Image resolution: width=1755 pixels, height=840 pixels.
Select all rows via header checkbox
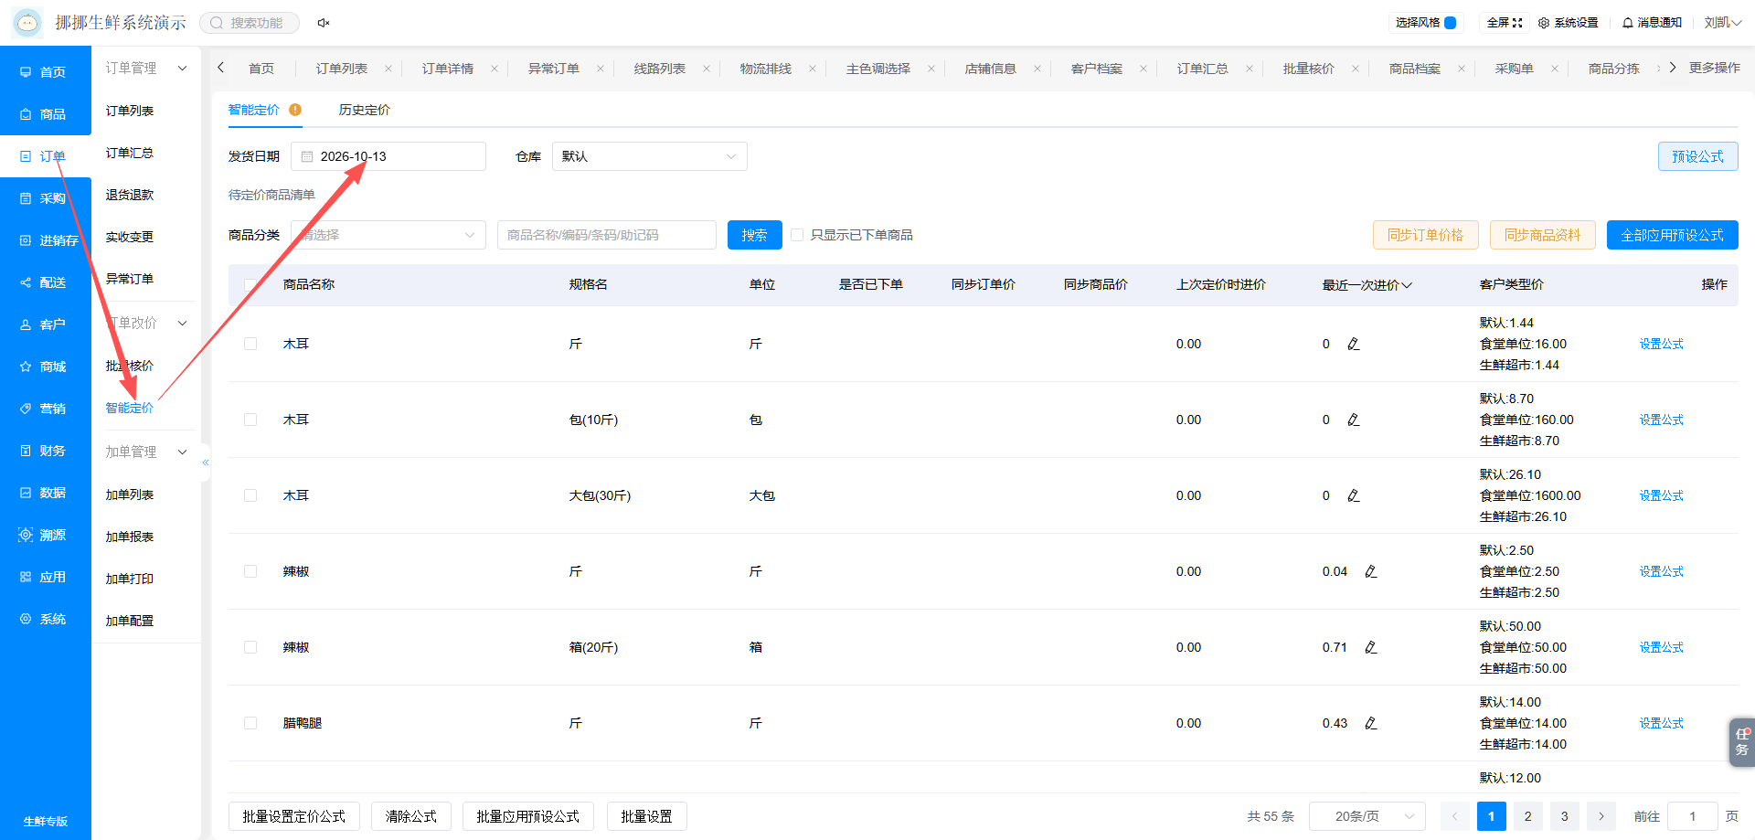tap(250, 284)
